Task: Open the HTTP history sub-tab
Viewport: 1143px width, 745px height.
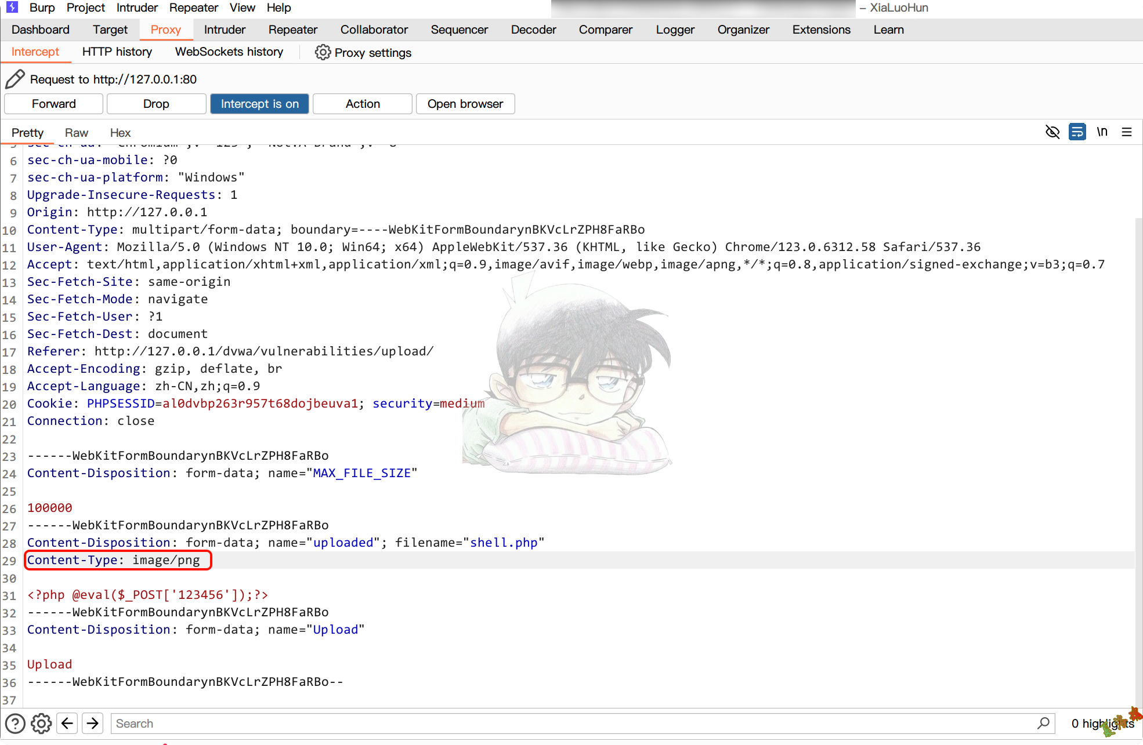Action: (117, 52)
